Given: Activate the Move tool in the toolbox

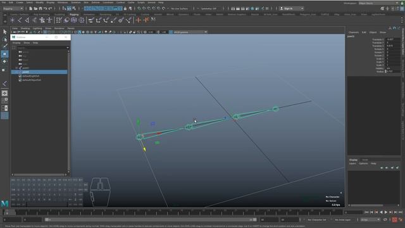Looking at the screenshot, I should point(4,54).
